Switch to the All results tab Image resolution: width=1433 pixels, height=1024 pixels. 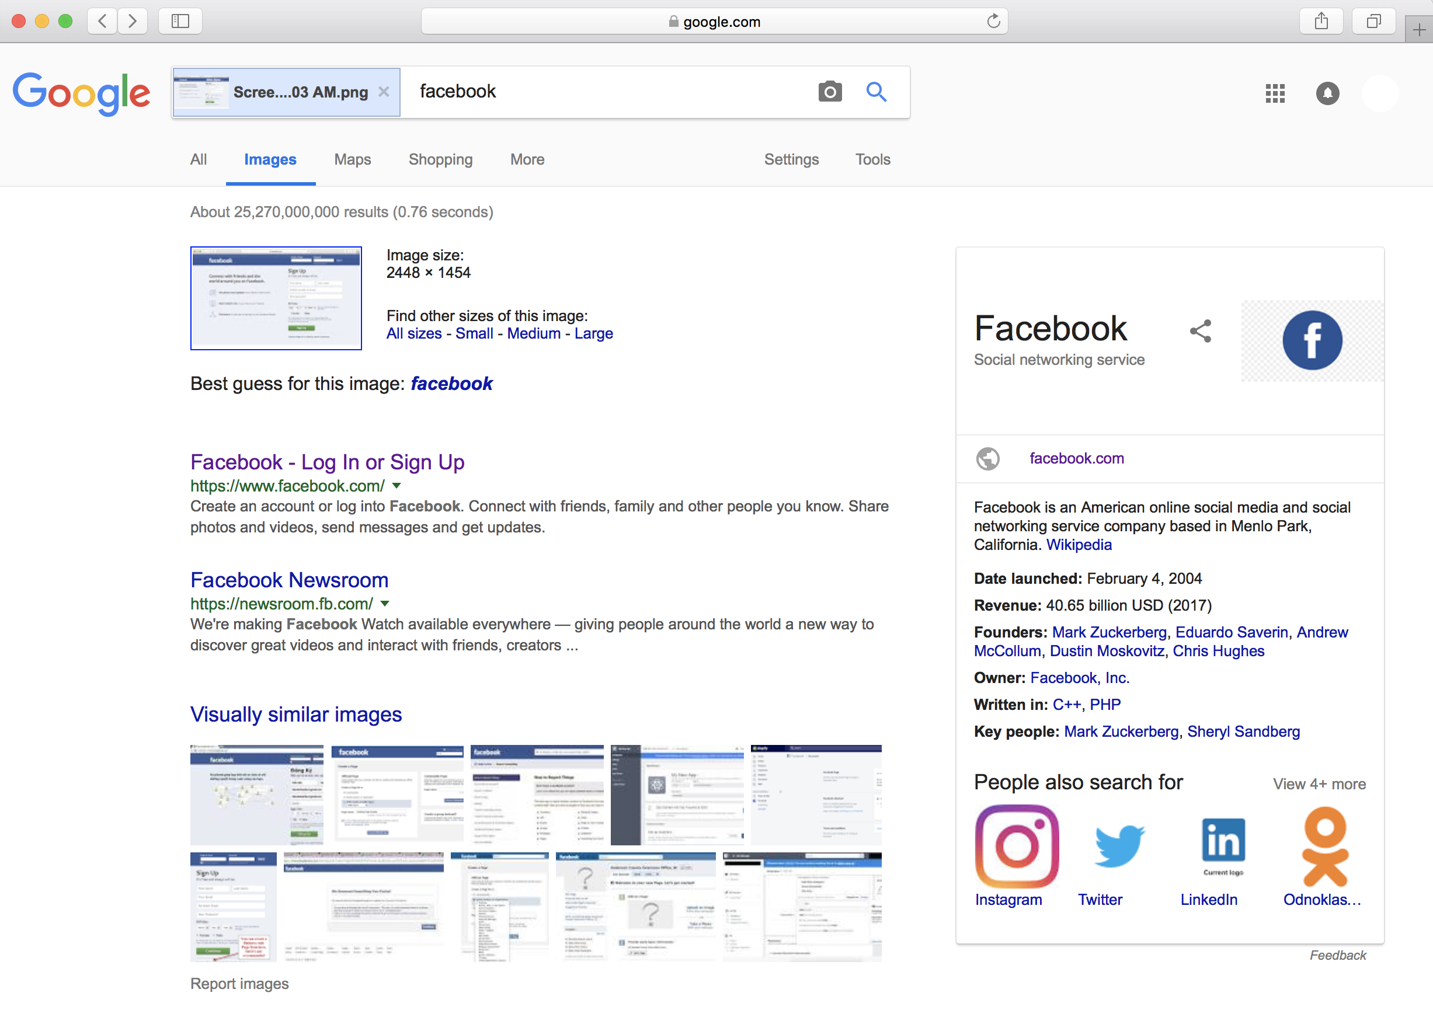pos(199,159)
